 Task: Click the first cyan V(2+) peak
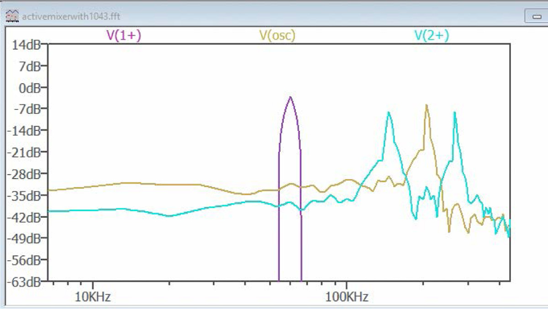[389, 112]
